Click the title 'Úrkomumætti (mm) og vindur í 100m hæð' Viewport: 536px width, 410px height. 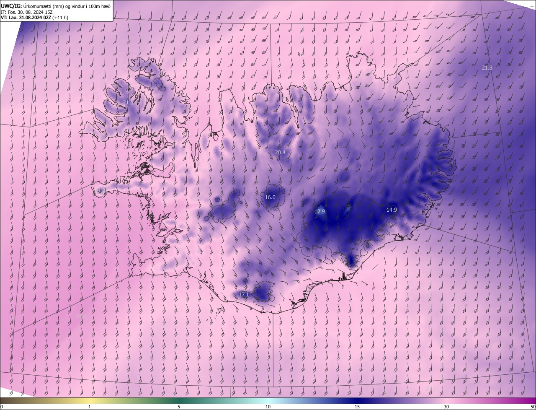point(67,6)
